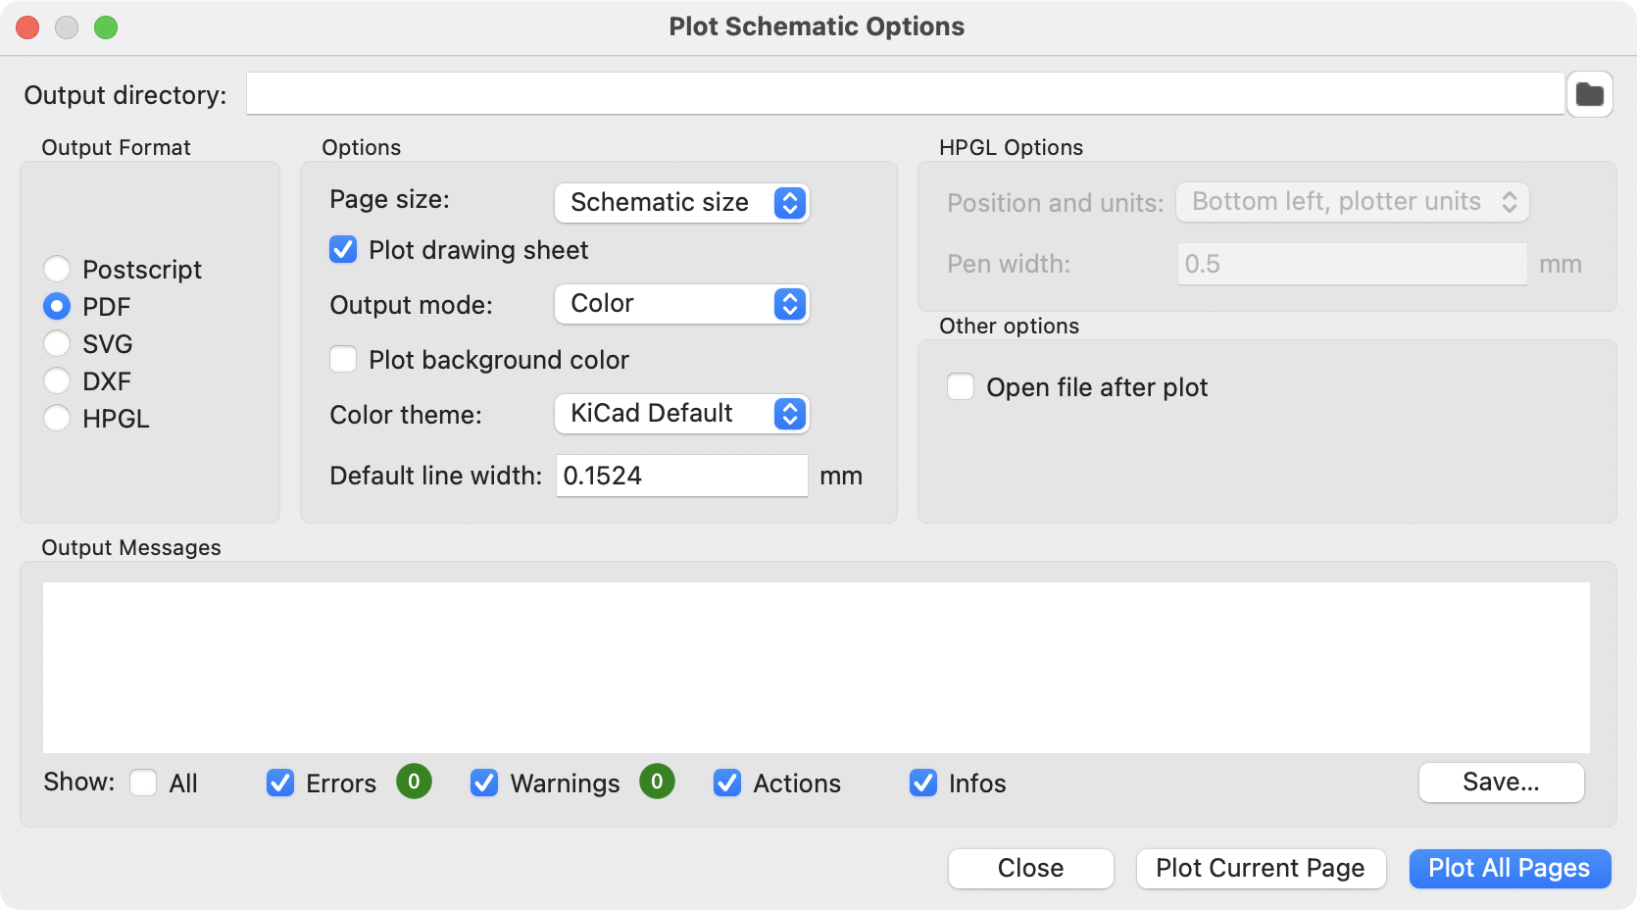1637x910 pixels.
Task: Click the browse output directory folder icon
Action: (1589, 95)
